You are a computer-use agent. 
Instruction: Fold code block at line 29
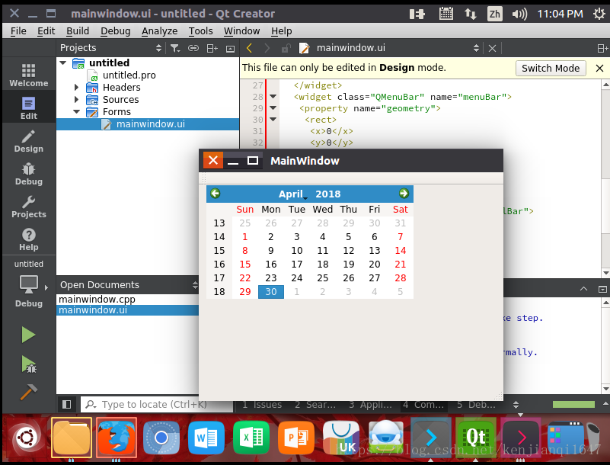(x=273, y=108)
